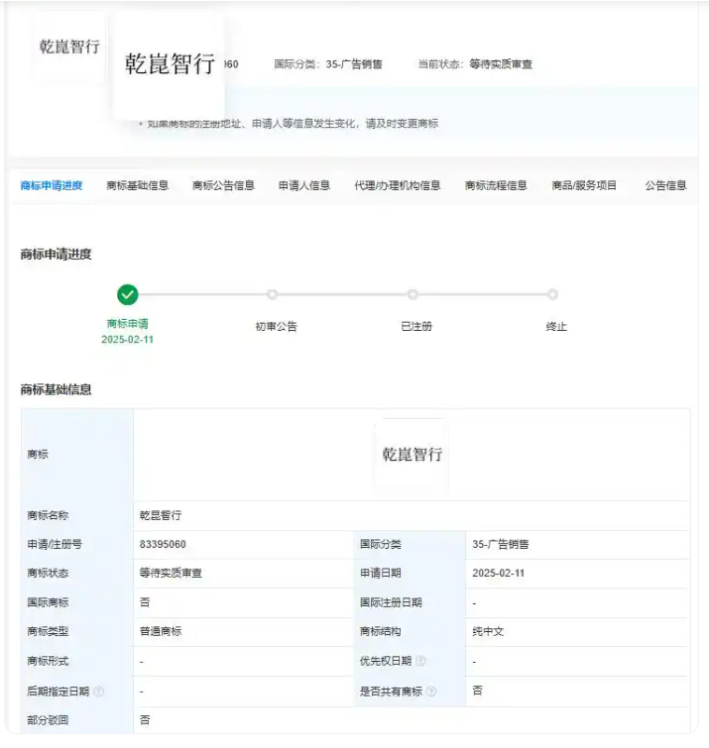Switch to the 代理/办理机构信息 tab

(x=398, y=185)
